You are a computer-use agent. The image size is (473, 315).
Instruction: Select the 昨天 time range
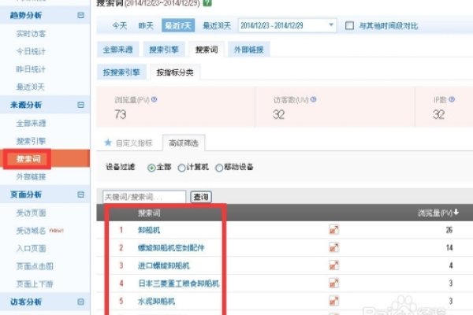(146, 26)
